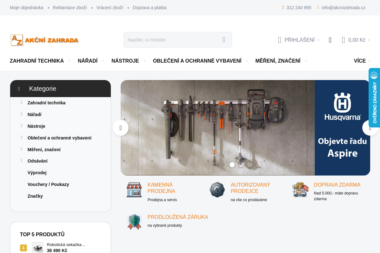
Task: Click the PRODLOUŽENÁ ZÁRUKA heading
Action: click(x=178, y=217)
